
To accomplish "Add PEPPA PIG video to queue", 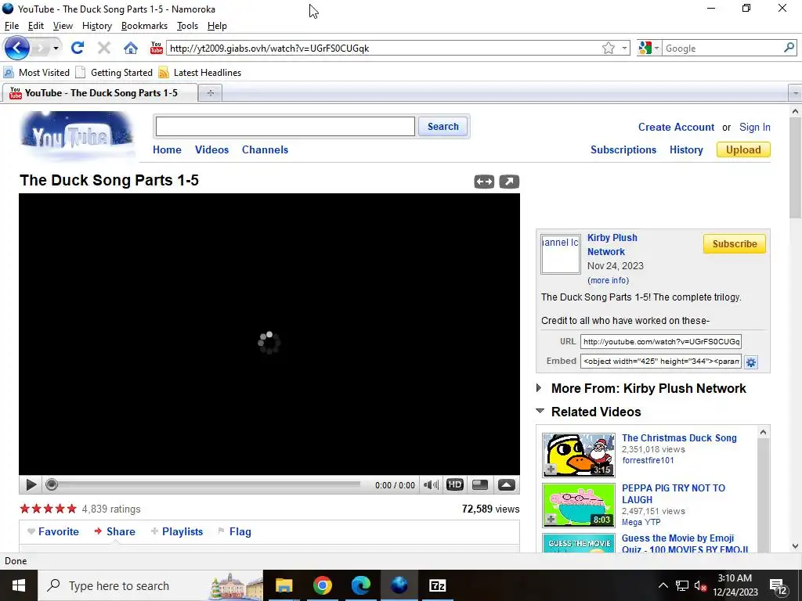I will (x=551, y=520).
